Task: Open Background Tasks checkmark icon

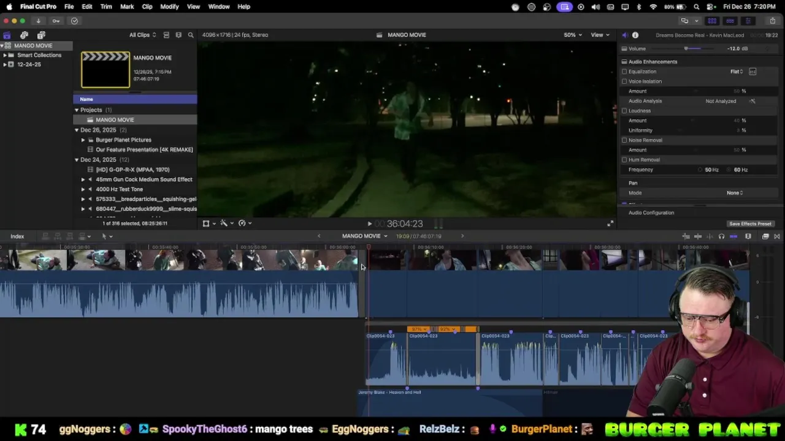Action: pyautogui.click(x=74, y=21)
